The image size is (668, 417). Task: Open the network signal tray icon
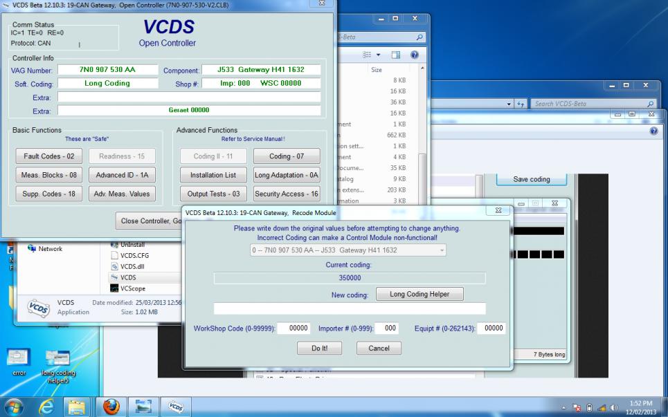(x=602, y=407)
